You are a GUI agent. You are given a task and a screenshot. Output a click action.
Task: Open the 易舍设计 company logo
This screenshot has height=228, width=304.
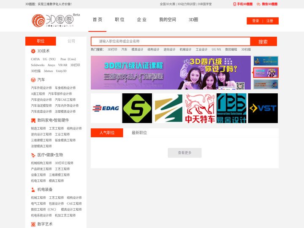tap(231, 108)
